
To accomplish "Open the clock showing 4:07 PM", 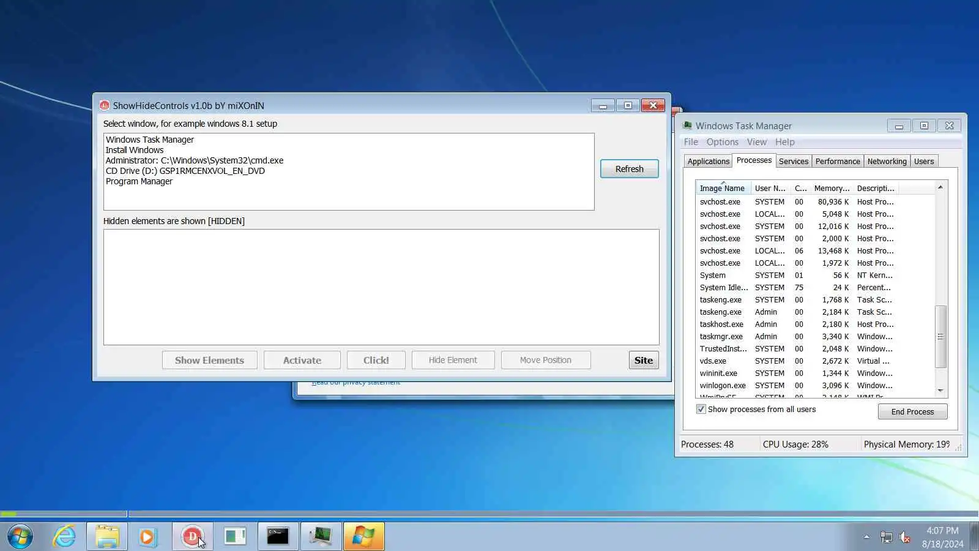I will tap(942, 537).
